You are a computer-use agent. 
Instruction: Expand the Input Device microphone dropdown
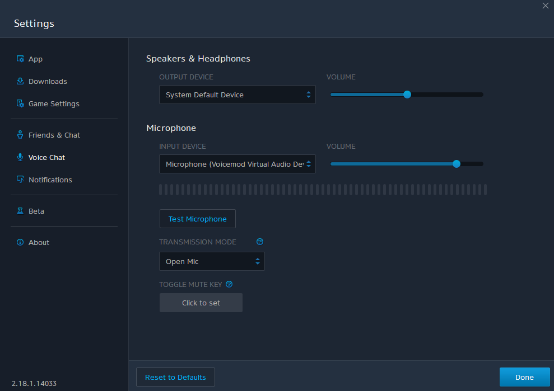point(237,164)
